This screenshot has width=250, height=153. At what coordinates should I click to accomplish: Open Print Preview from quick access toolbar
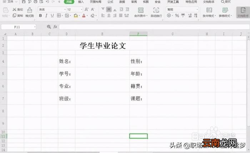pyautogui.click(x=41, y=1)
